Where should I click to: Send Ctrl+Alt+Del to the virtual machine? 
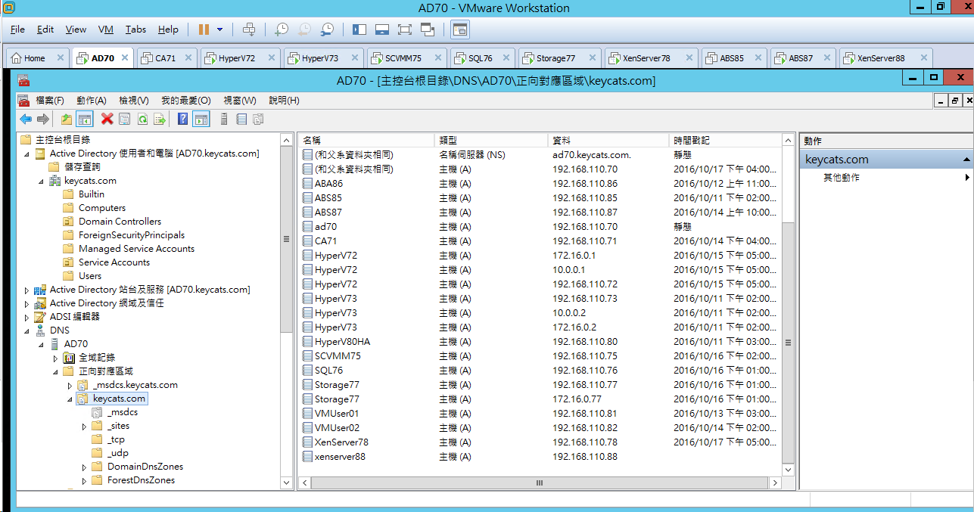pyautogui.click(x=249, y=29)
